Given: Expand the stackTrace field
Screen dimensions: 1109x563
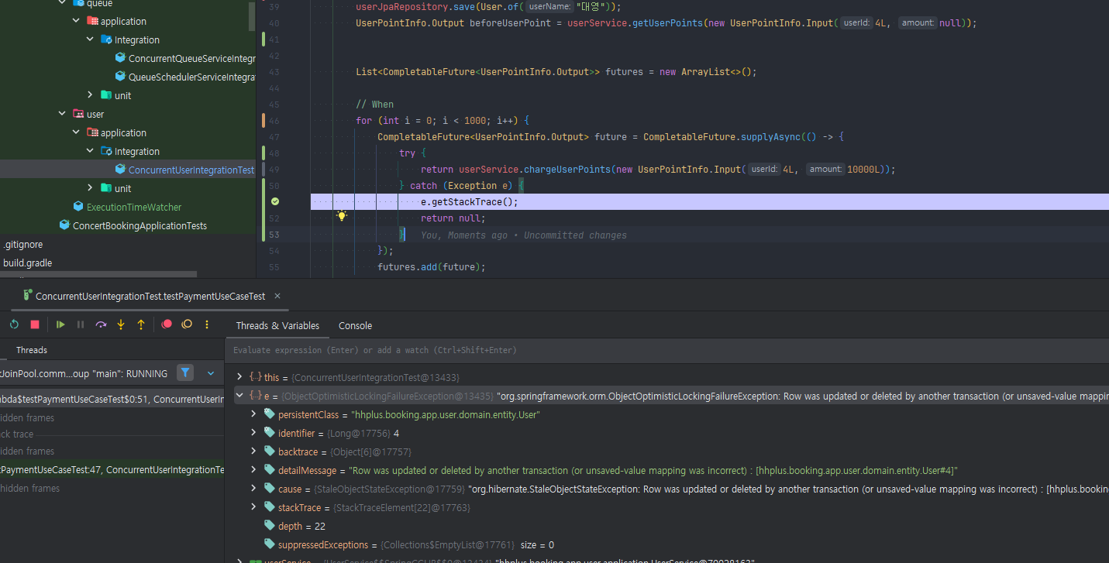Looking at the screenshot, I should point(253,507).
